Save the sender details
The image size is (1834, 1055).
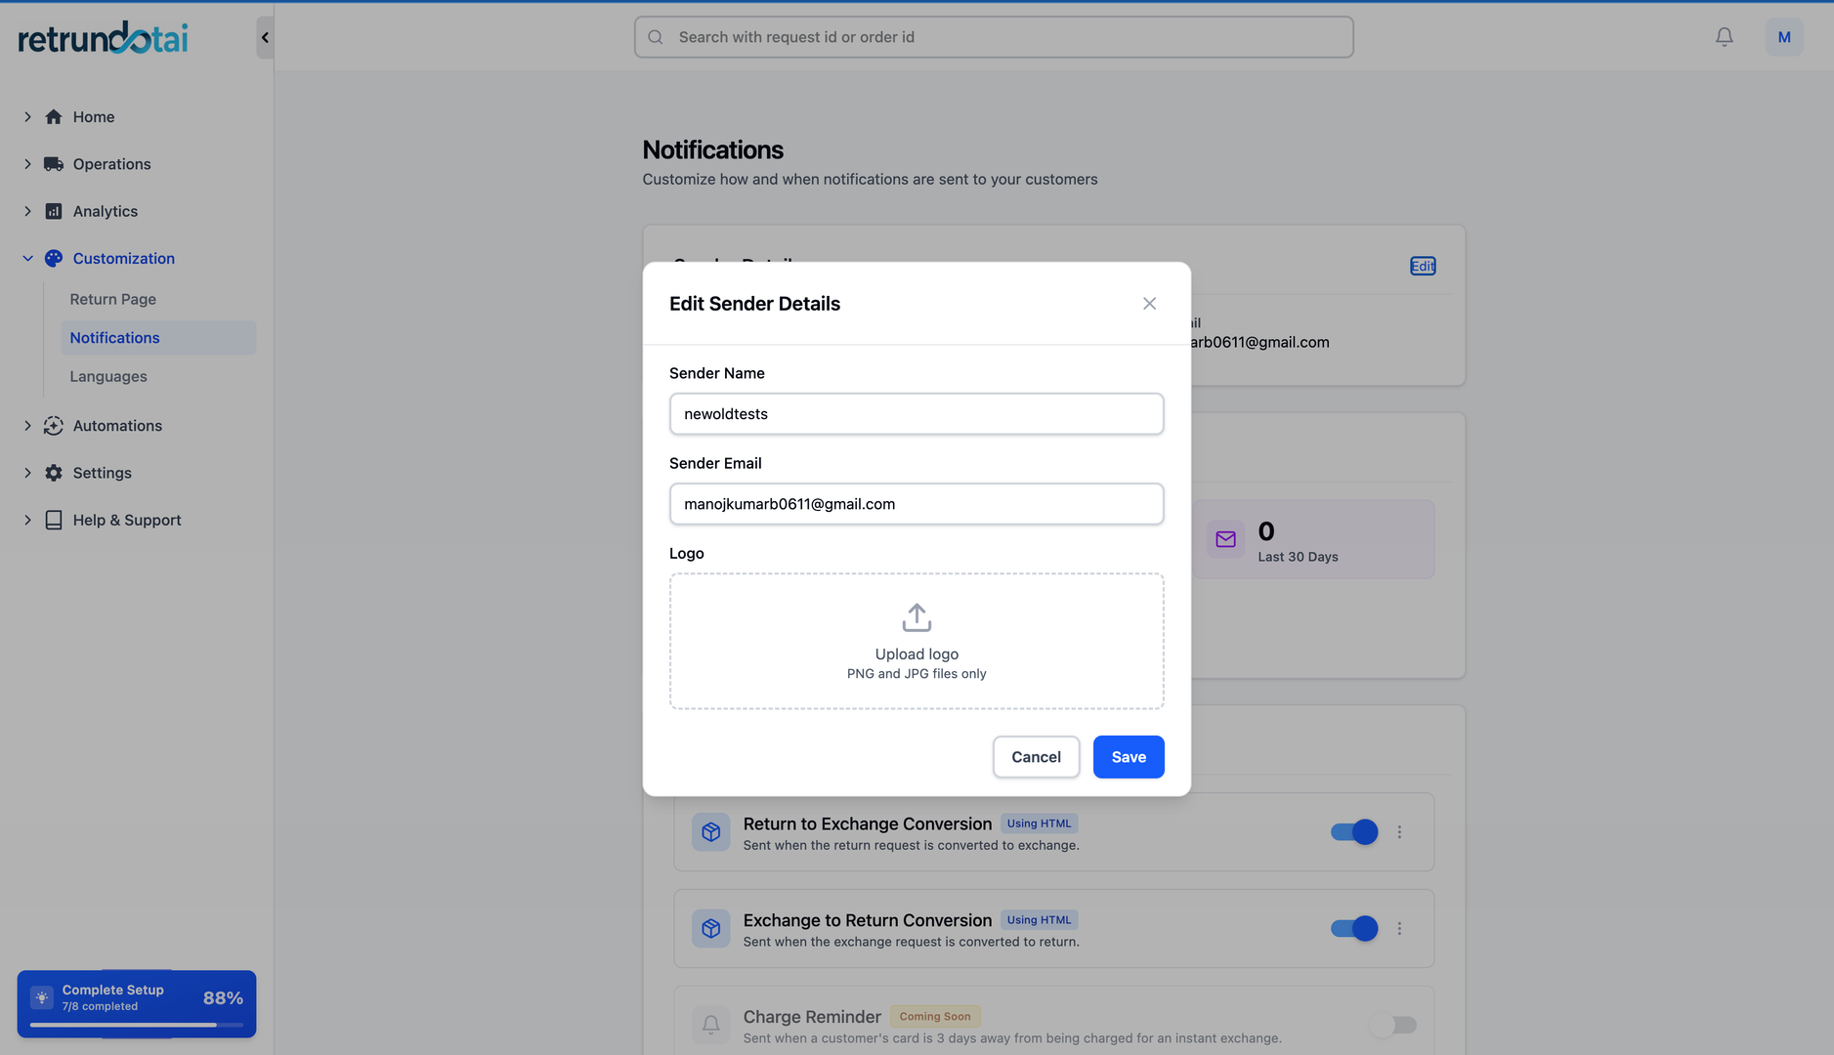1128,757
